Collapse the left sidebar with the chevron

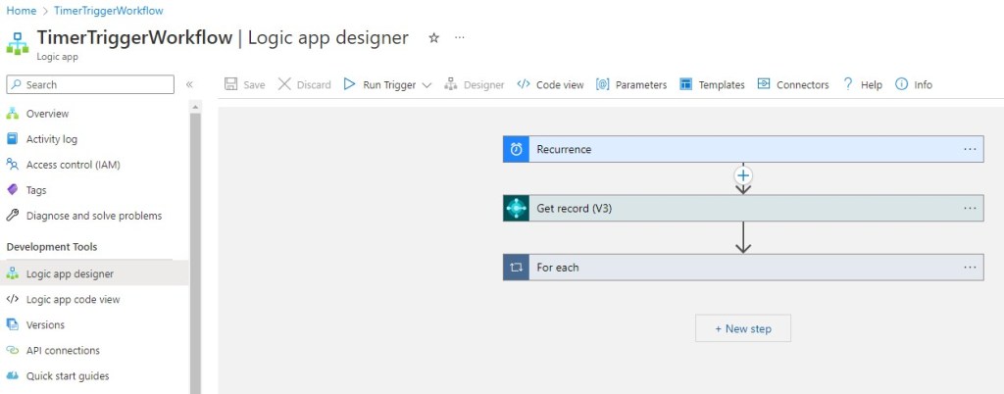190,85
